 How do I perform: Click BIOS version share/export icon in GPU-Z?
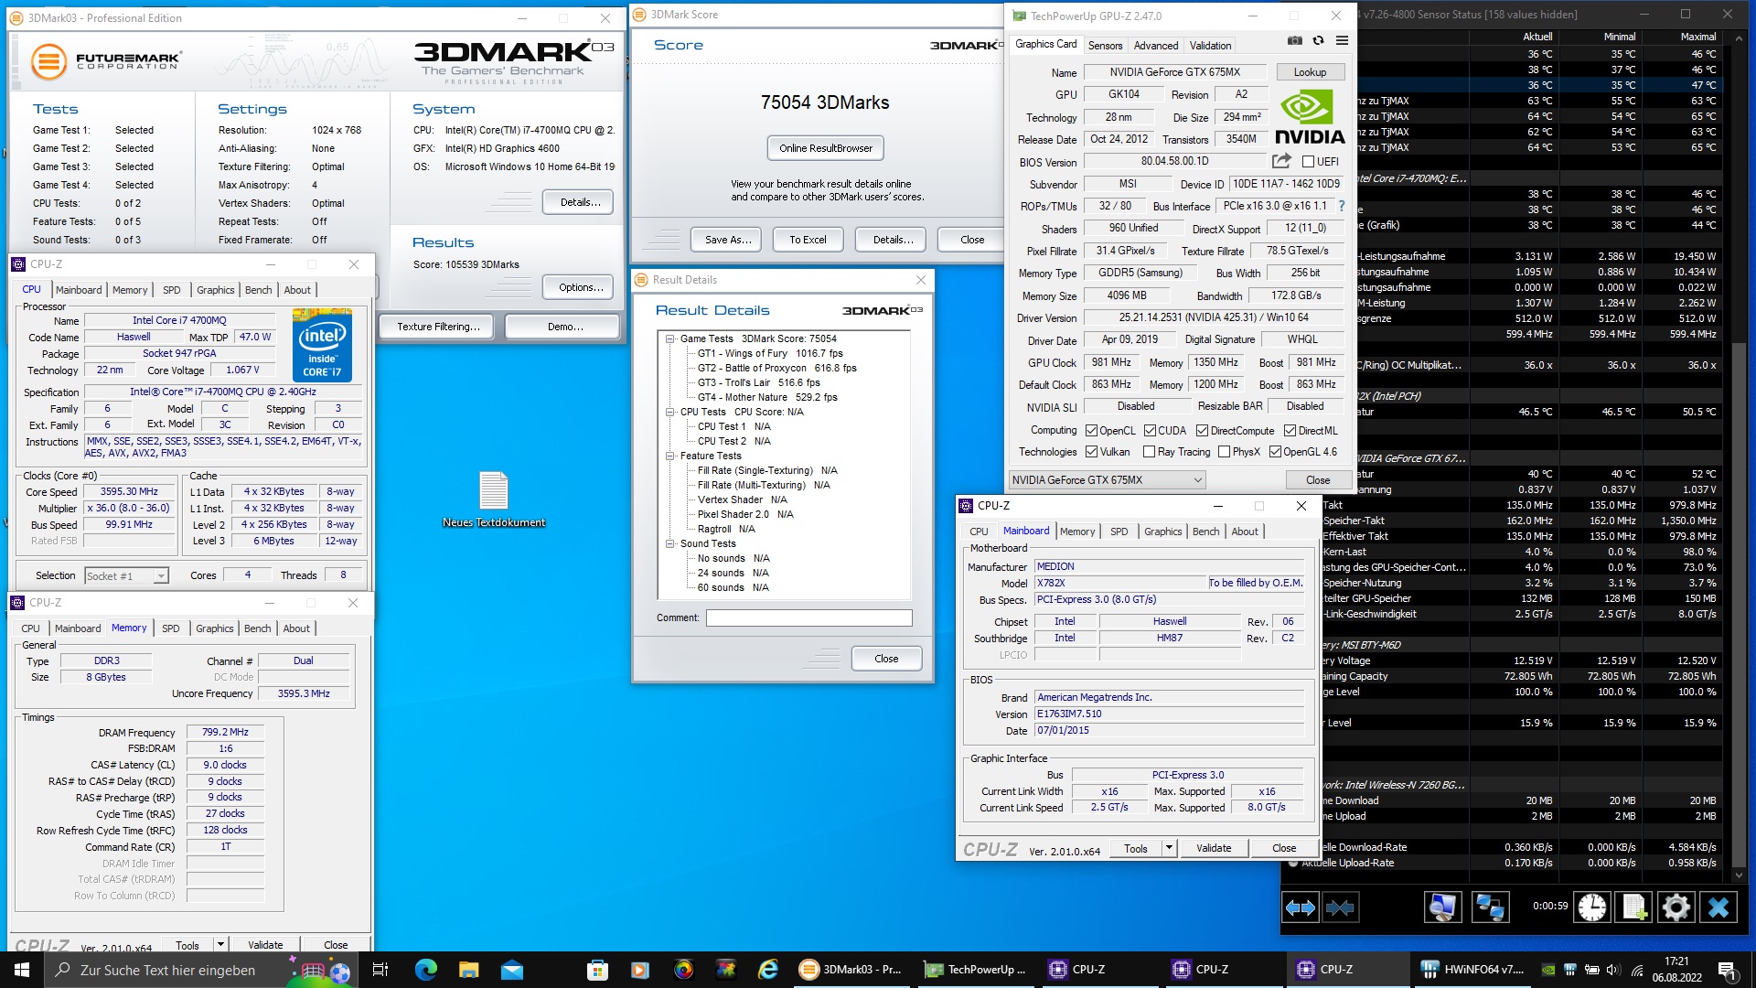pyautogui.click(x=1281, y=161)
